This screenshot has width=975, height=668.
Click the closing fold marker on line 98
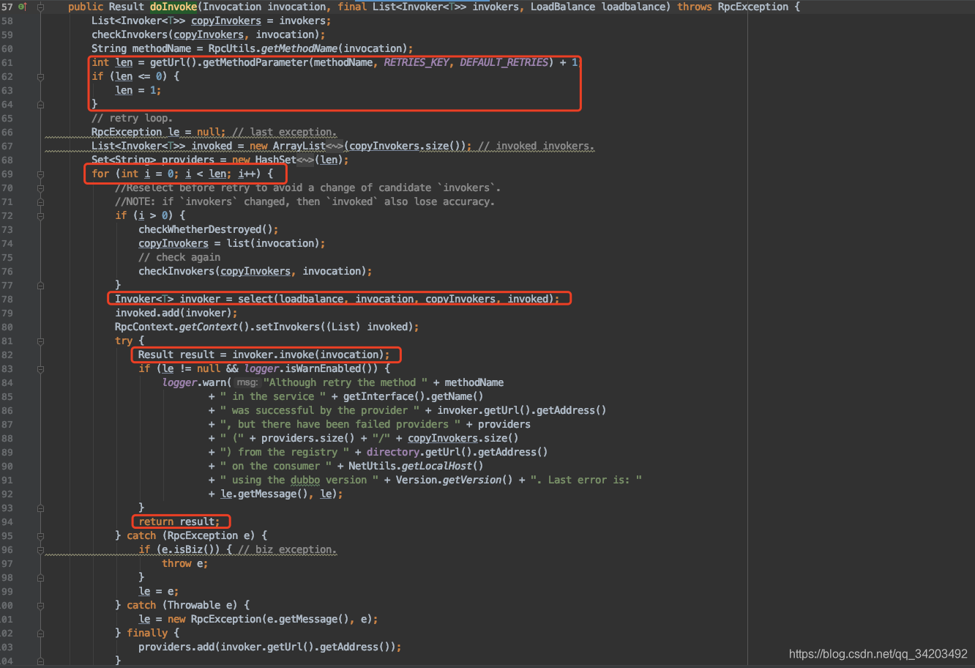coord(40,577)
